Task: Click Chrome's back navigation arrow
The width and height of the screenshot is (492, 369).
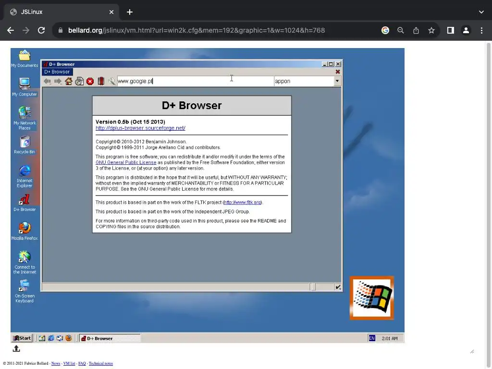Action: 11,30
